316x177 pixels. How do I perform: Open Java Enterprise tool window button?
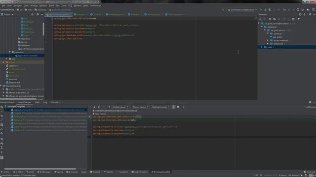coord(139,172)
